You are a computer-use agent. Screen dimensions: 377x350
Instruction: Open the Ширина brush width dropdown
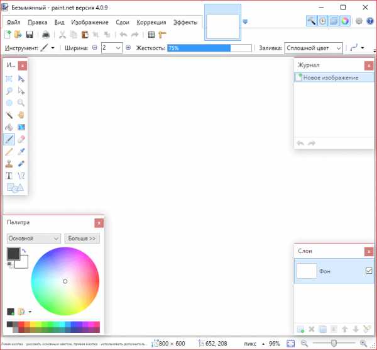tap(118, 48)
